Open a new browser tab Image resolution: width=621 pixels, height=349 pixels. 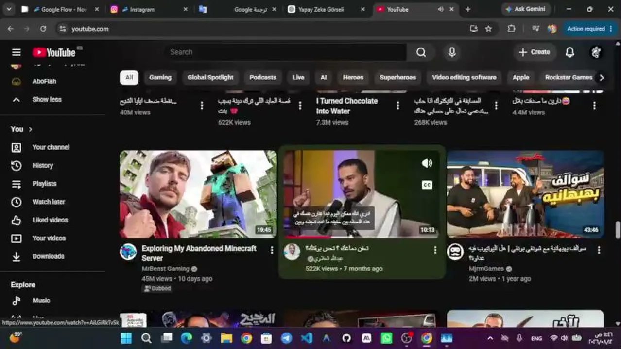pyautogui.click(x=468, y=9)
